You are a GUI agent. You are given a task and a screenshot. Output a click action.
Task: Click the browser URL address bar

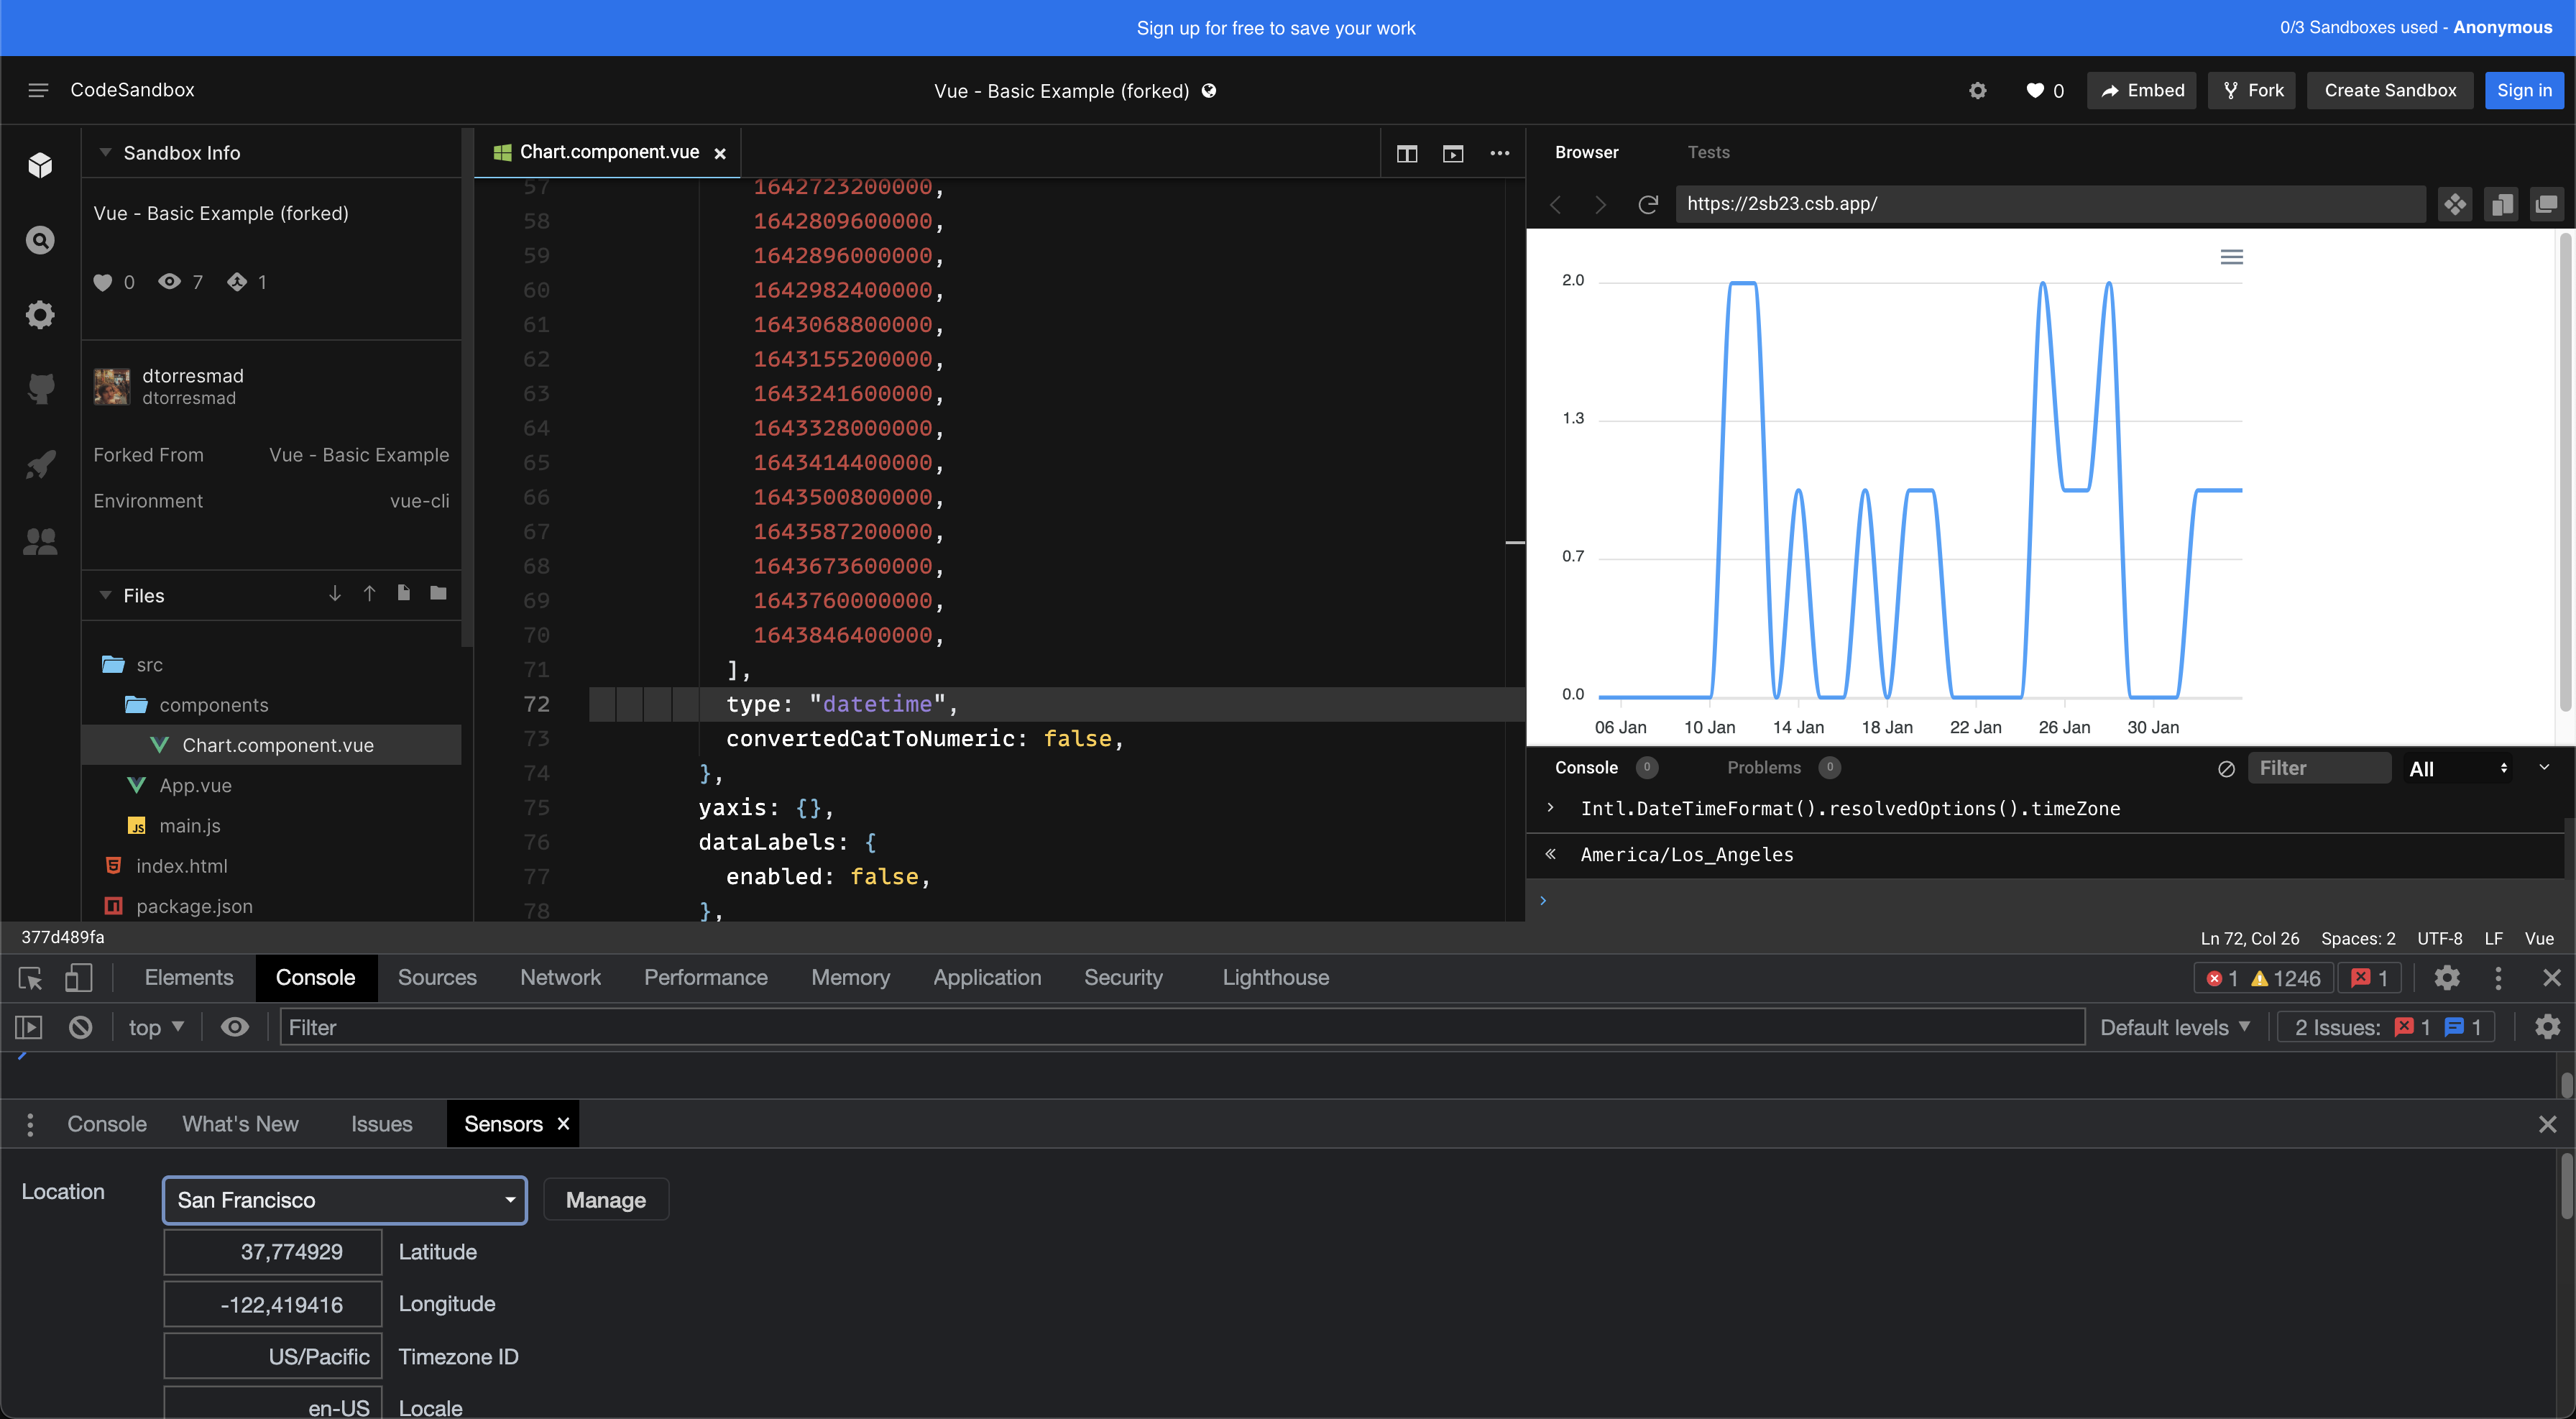pyautogui.click(x=2050, y=204)
